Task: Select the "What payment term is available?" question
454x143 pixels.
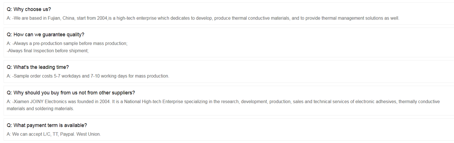Action: [47, 125]
